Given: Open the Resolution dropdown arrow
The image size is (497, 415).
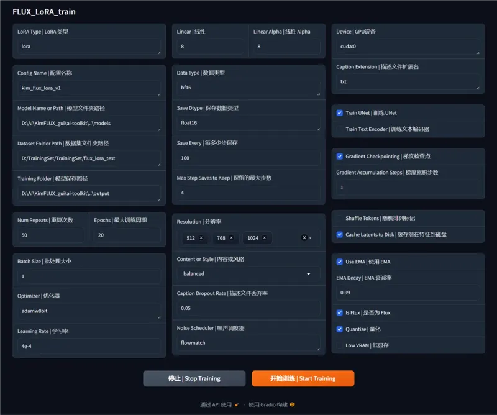Looking at the screenshot, I should pos(311,238).
